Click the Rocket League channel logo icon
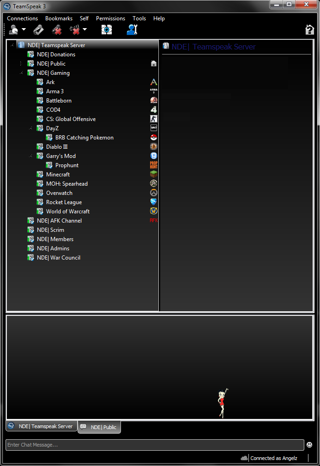320x466 pixels. click(x=154, y=202)
